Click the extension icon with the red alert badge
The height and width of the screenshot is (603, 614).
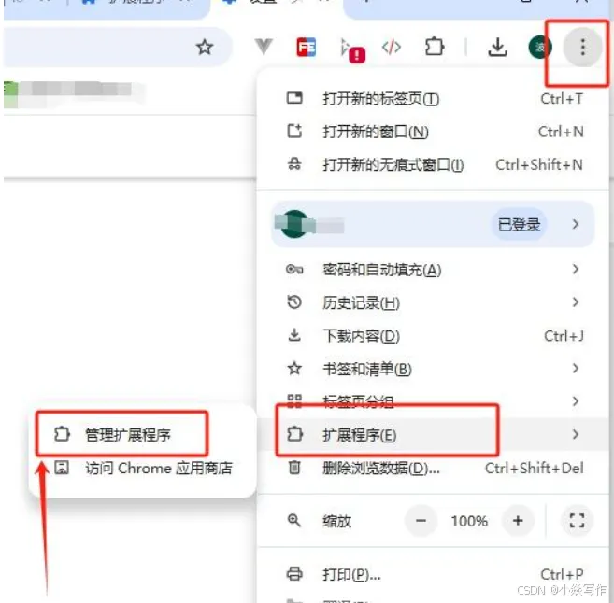tap(351, 49)
